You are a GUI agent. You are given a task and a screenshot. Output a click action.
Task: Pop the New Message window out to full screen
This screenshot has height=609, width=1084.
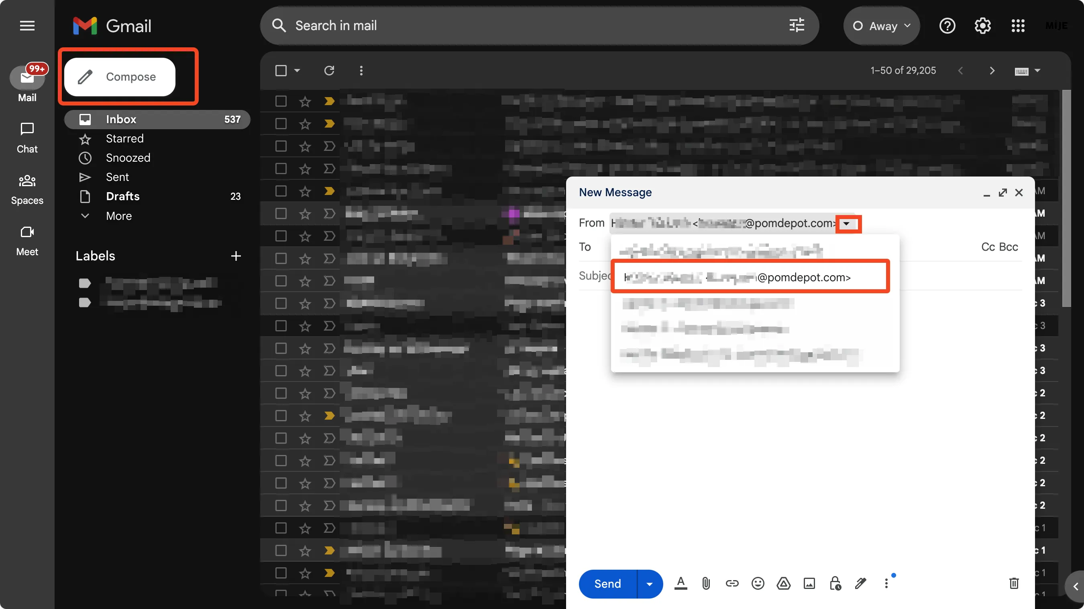[1002, 193]
